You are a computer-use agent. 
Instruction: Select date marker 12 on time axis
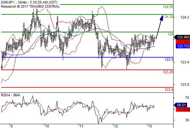[116, 126]
